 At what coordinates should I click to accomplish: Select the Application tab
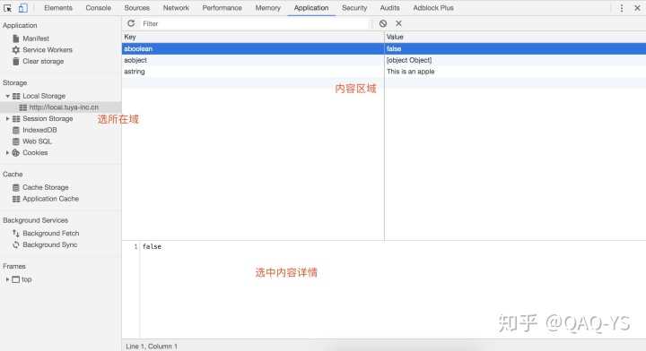click(x=311, y=8)
